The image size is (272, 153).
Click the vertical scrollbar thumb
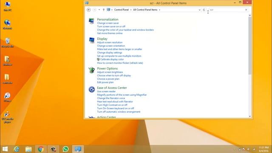[x=250, y=46]
